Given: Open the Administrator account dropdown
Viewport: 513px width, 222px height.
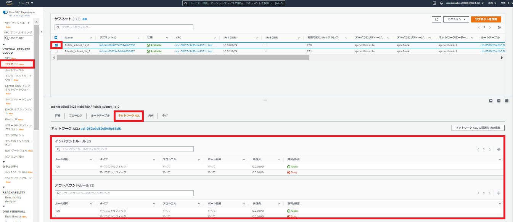Looking at the screenshot, I should pyautogui.click(x=465, y=3).
